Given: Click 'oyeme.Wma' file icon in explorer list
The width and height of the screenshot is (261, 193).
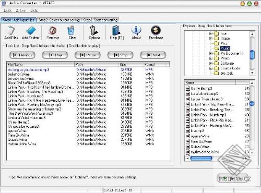Looking at the screenshot, I should coord(187,136).
